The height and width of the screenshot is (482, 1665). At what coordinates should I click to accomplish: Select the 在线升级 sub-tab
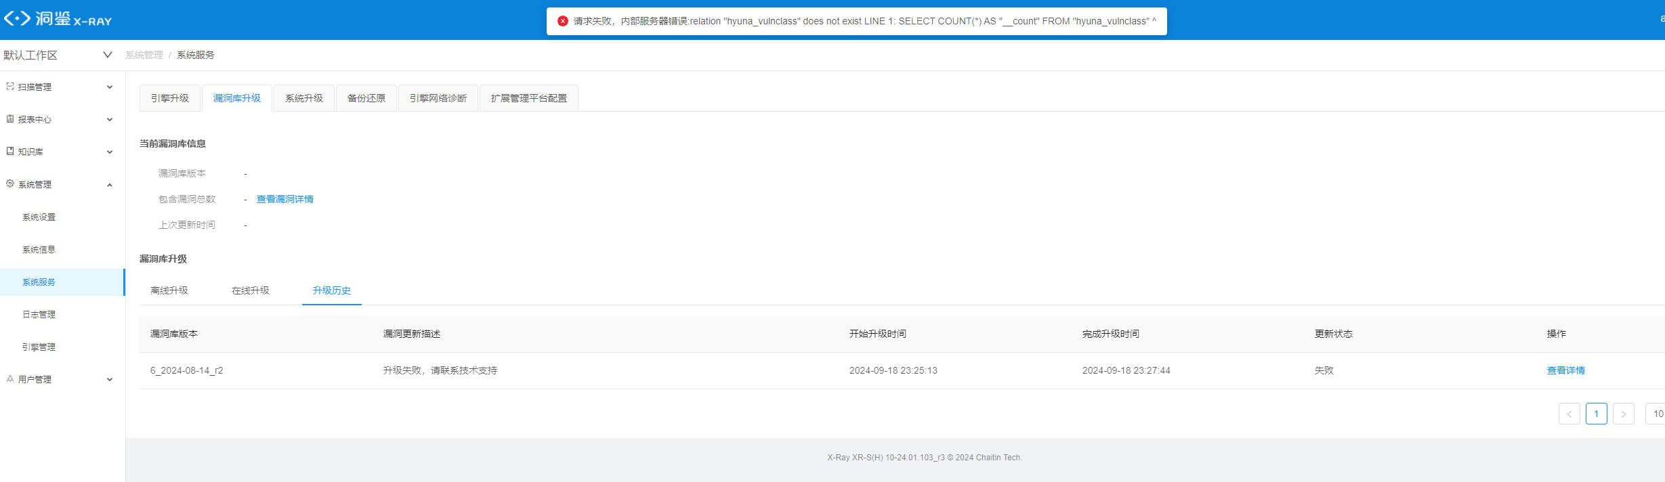click(x=250, y=290)
